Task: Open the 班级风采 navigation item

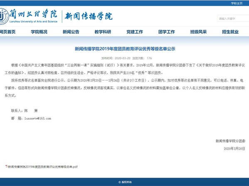Action: click(198, 32)
